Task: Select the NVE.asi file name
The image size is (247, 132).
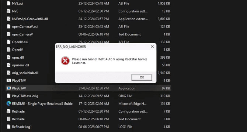Action: (x=17, y=3)
